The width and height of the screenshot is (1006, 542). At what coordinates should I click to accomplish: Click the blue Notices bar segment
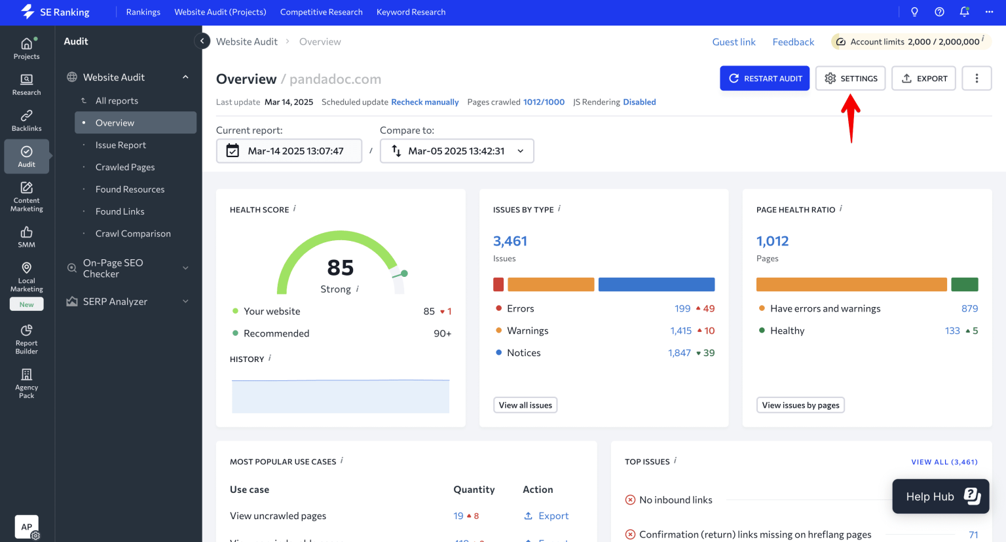(656, 284)
